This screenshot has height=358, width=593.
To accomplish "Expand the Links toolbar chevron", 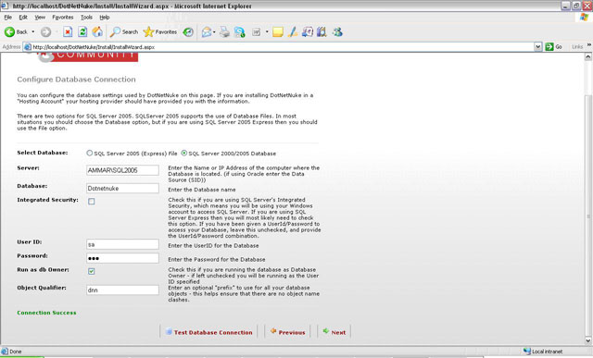I will click(589, 45).
